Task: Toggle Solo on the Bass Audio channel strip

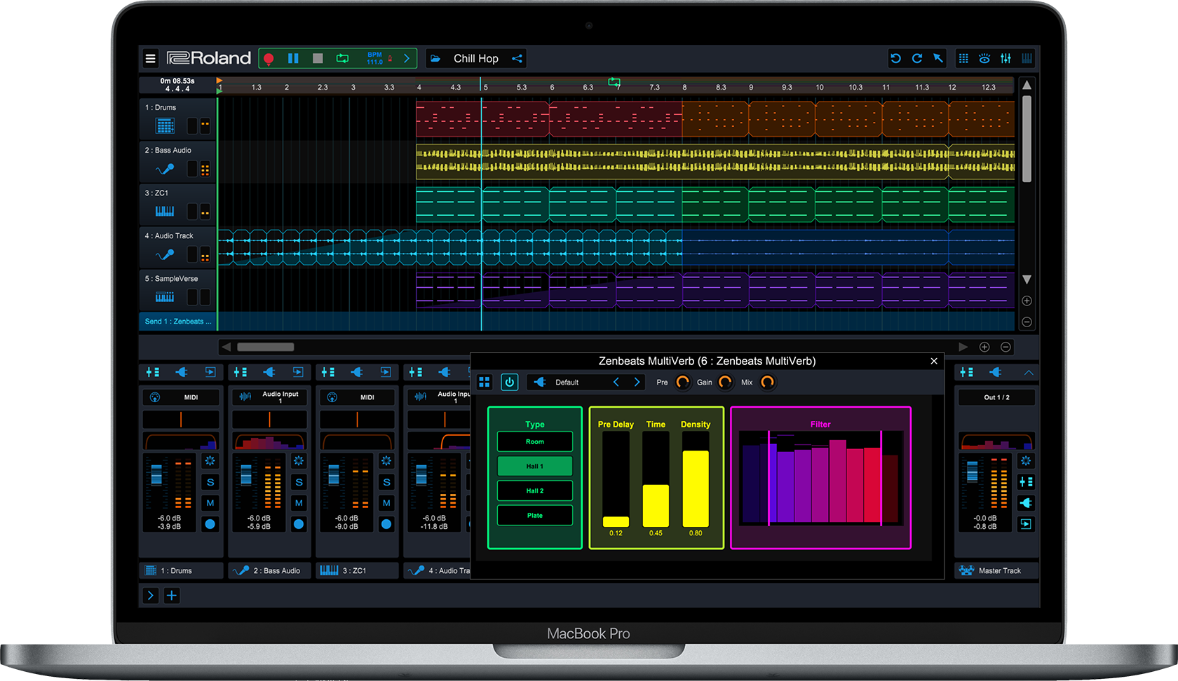Action: tap(299, 482)
